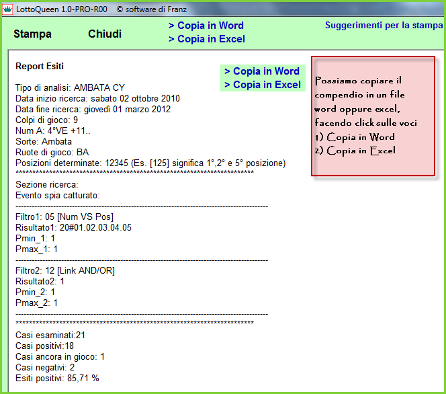Click Risultato1: 20#01.02.03.04.05
Viewport: 446px width, 394px height.
(x=73, y=228)
